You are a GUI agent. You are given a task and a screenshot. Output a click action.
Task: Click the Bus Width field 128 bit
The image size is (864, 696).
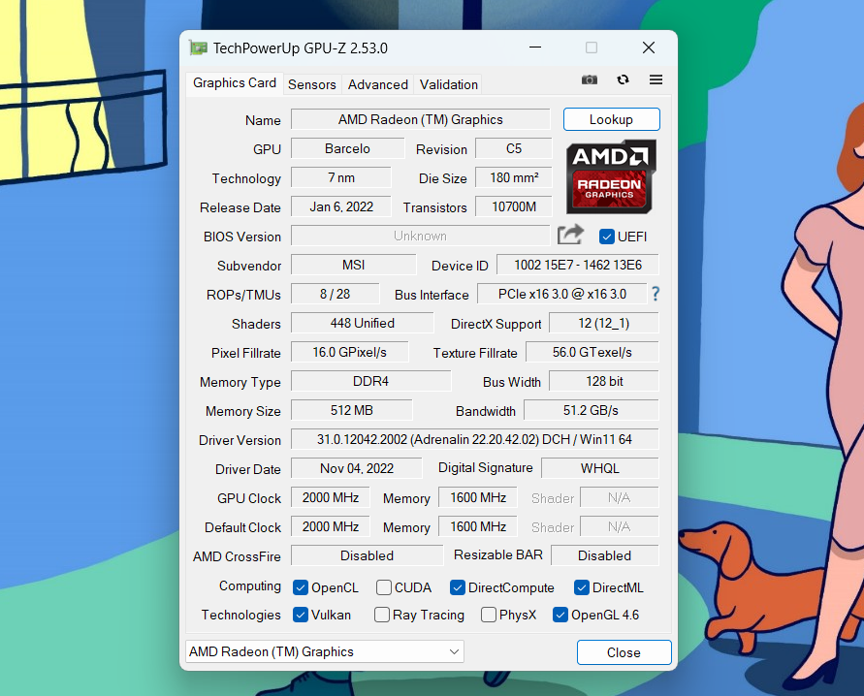point(604,382)
